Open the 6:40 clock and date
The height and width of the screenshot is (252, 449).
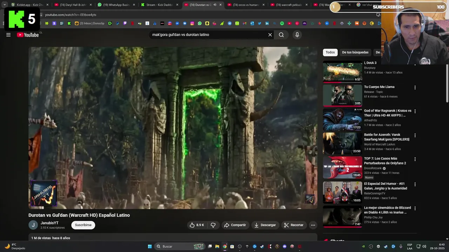point(437,246)
